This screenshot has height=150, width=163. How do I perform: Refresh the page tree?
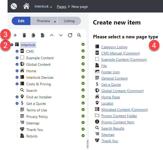point(70,35)
